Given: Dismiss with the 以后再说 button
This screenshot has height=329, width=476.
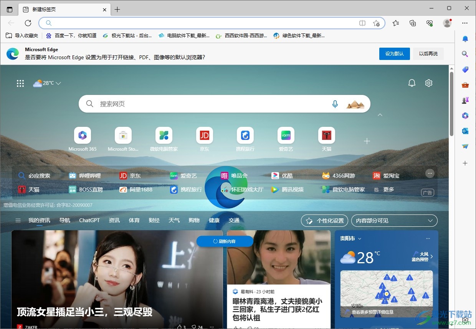Looking at the screenshot, I should click(x=428, y=54).
